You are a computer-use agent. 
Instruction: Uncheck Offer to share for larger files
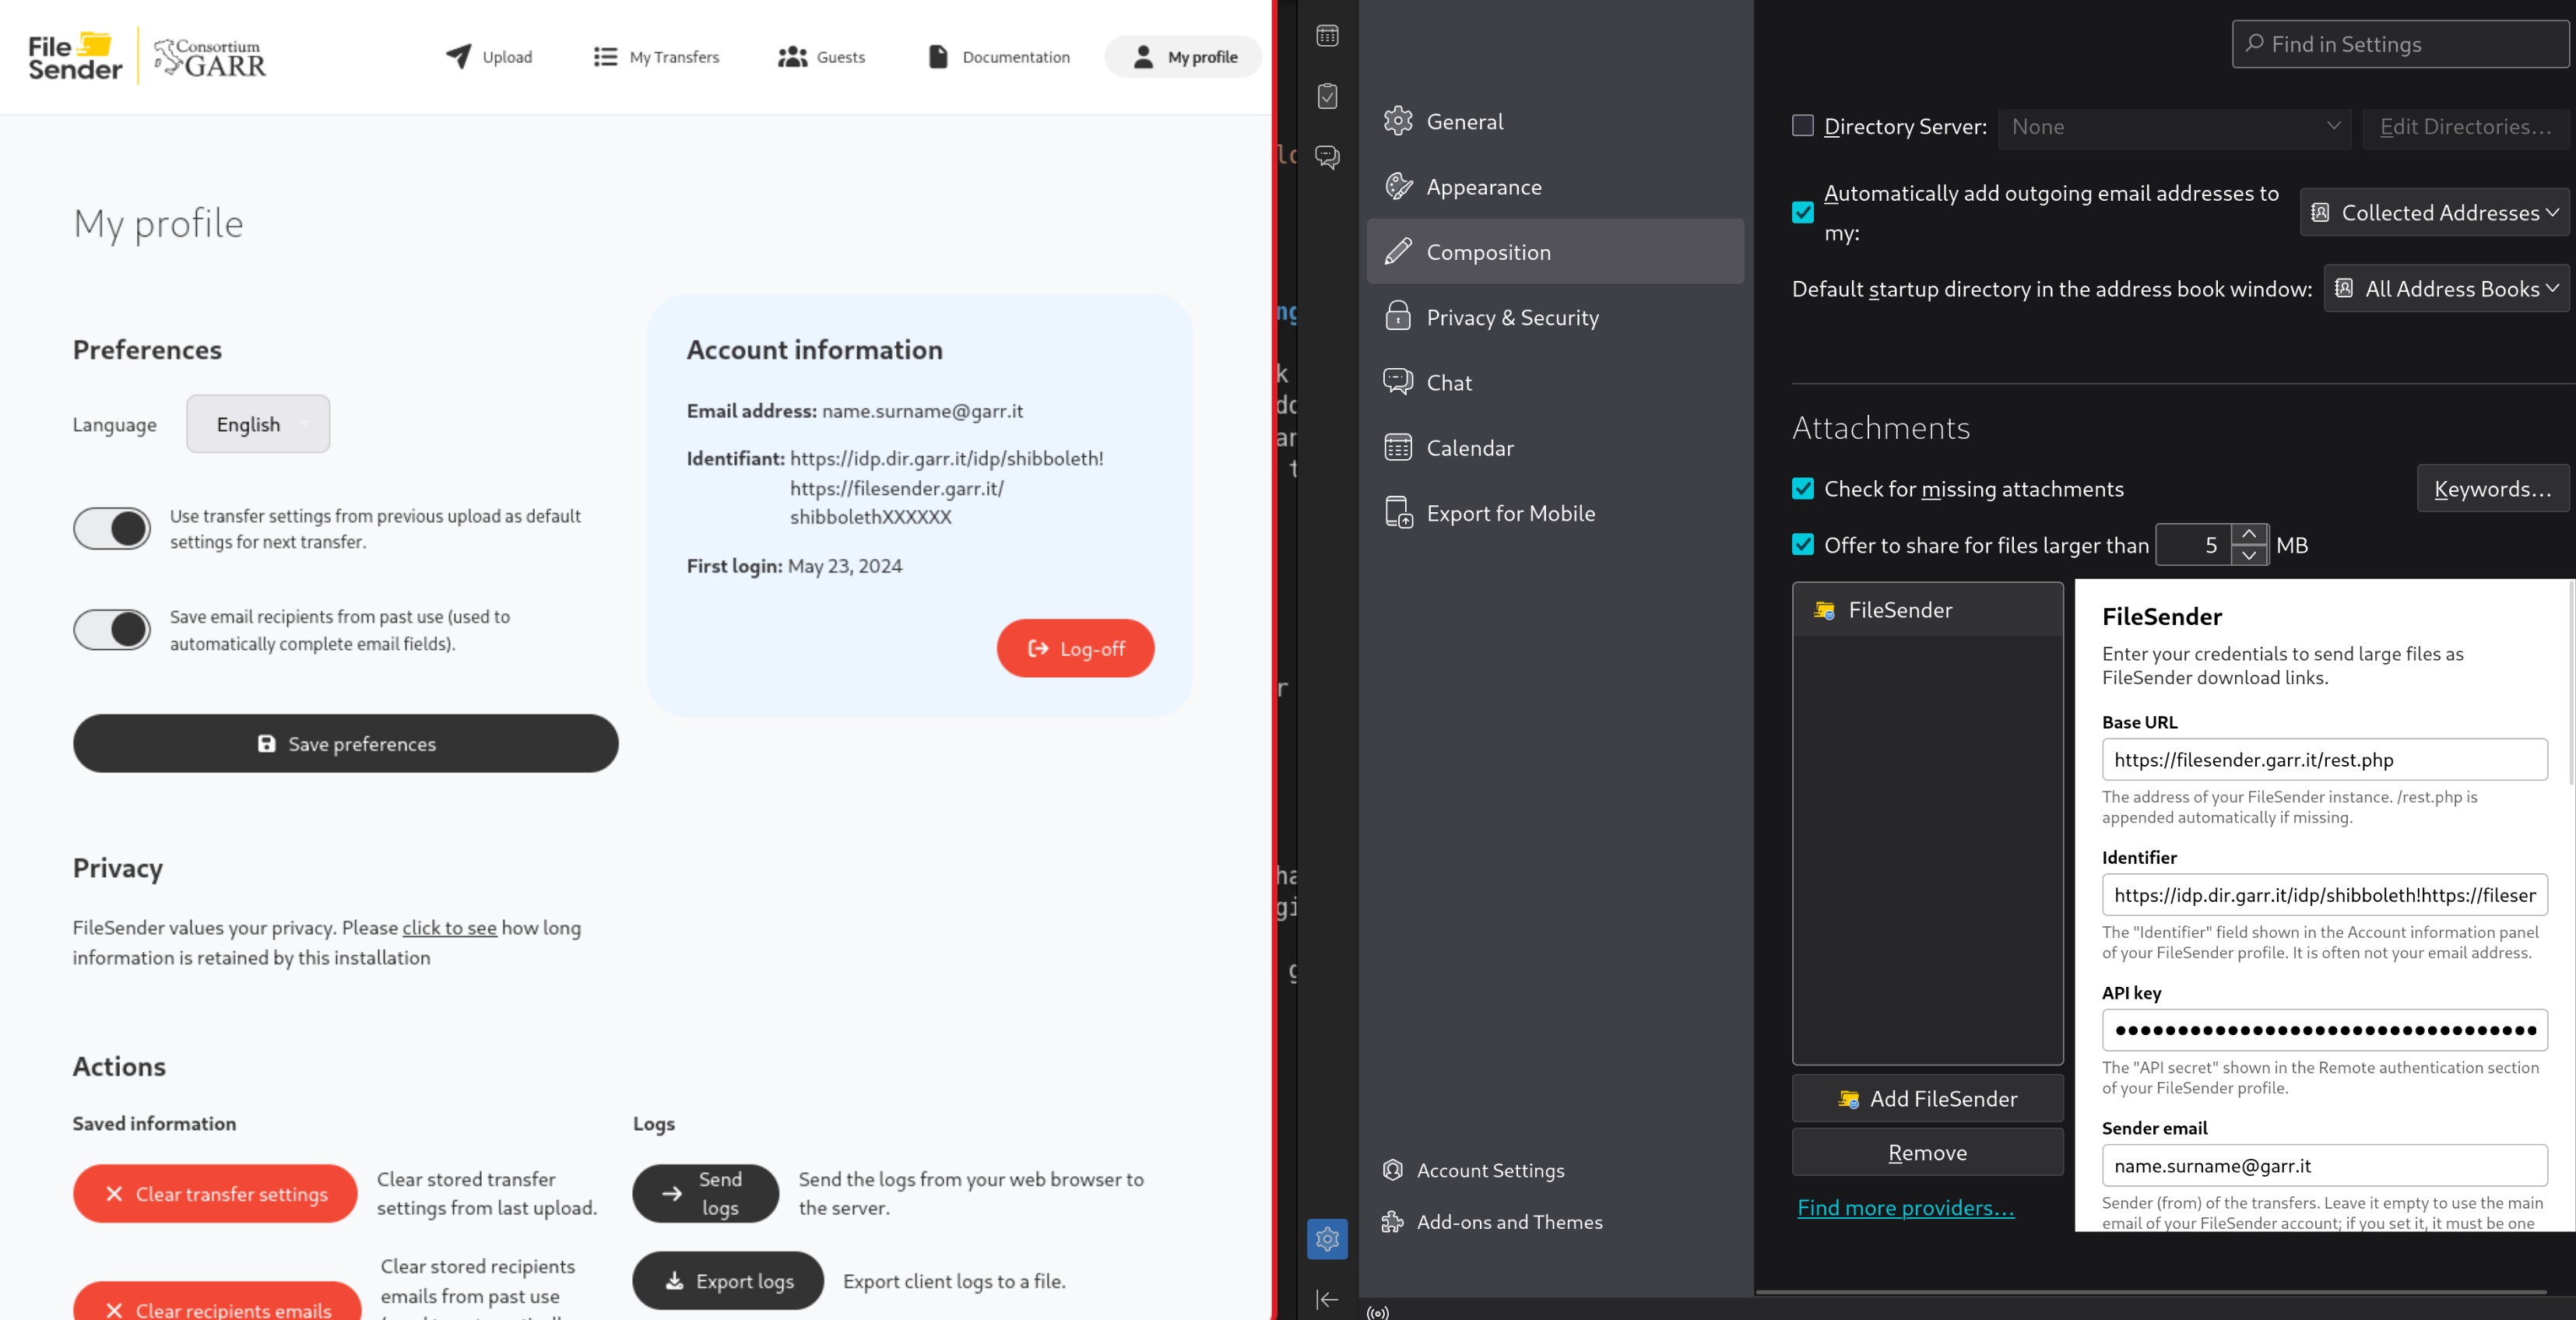click(1802, 544)
